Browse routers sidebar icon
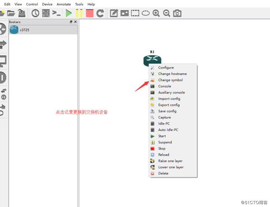Screen dimensions: 270x207 coord(3,29)
